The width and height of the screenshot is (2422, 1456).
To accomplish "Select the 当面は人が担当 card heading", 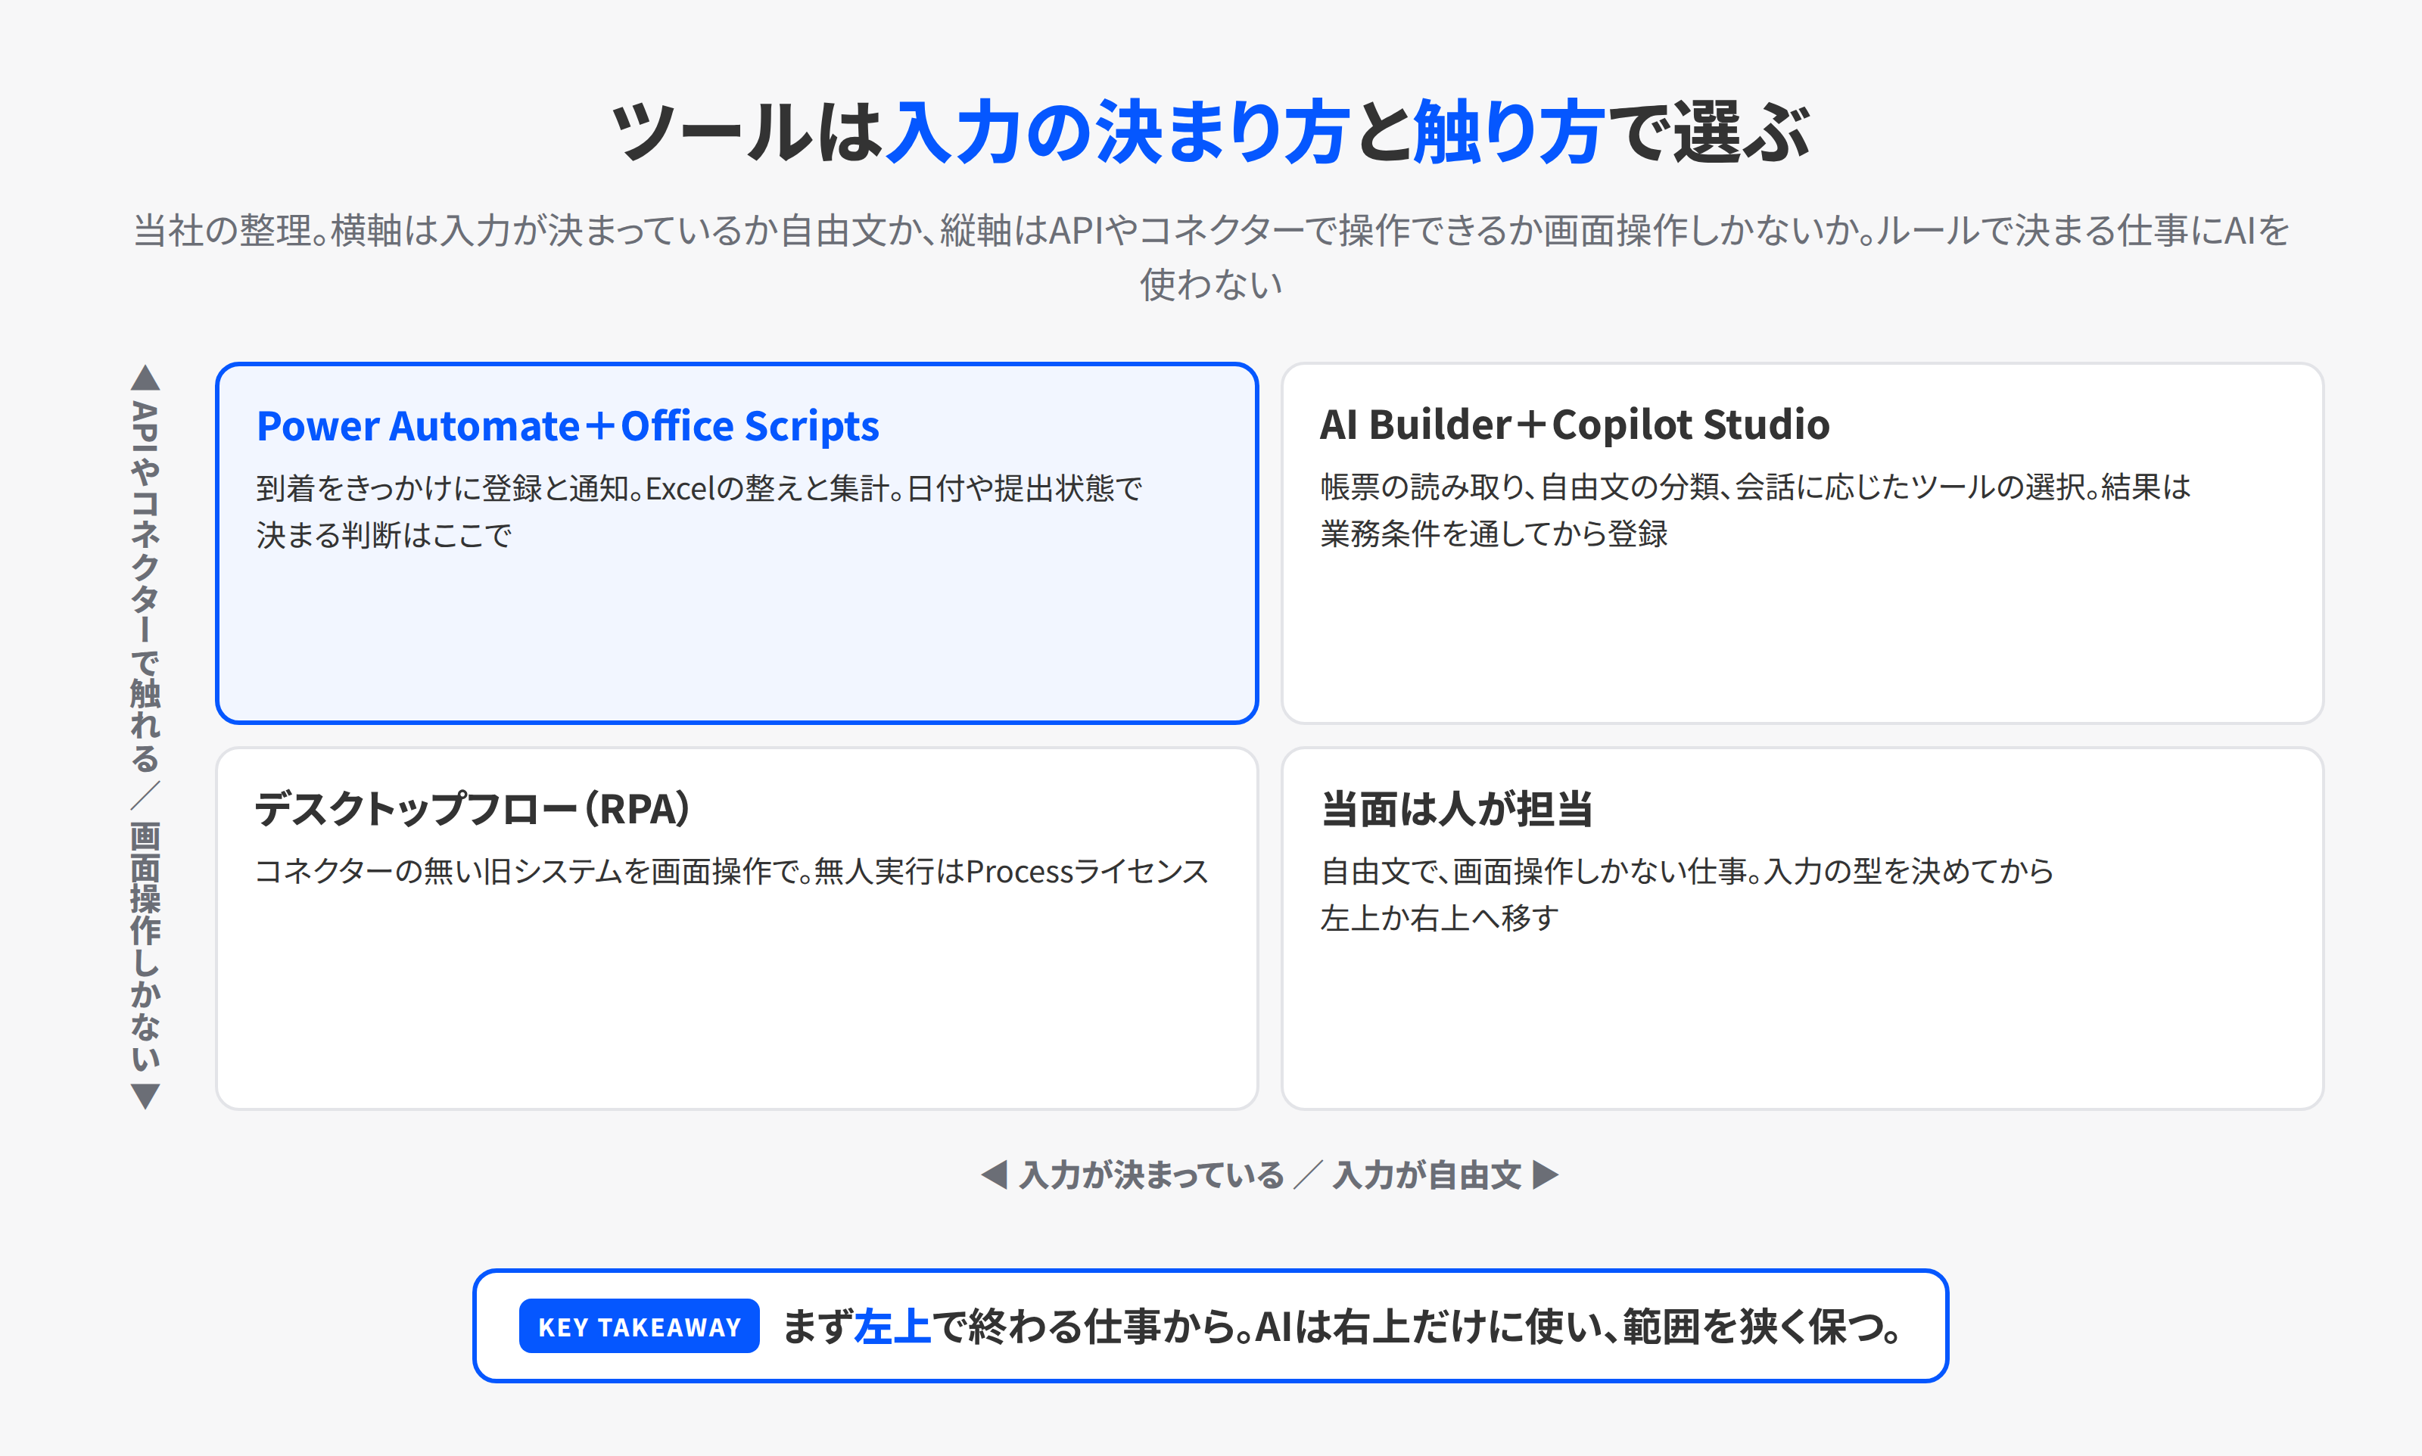I will click(x=1455, y=810).
